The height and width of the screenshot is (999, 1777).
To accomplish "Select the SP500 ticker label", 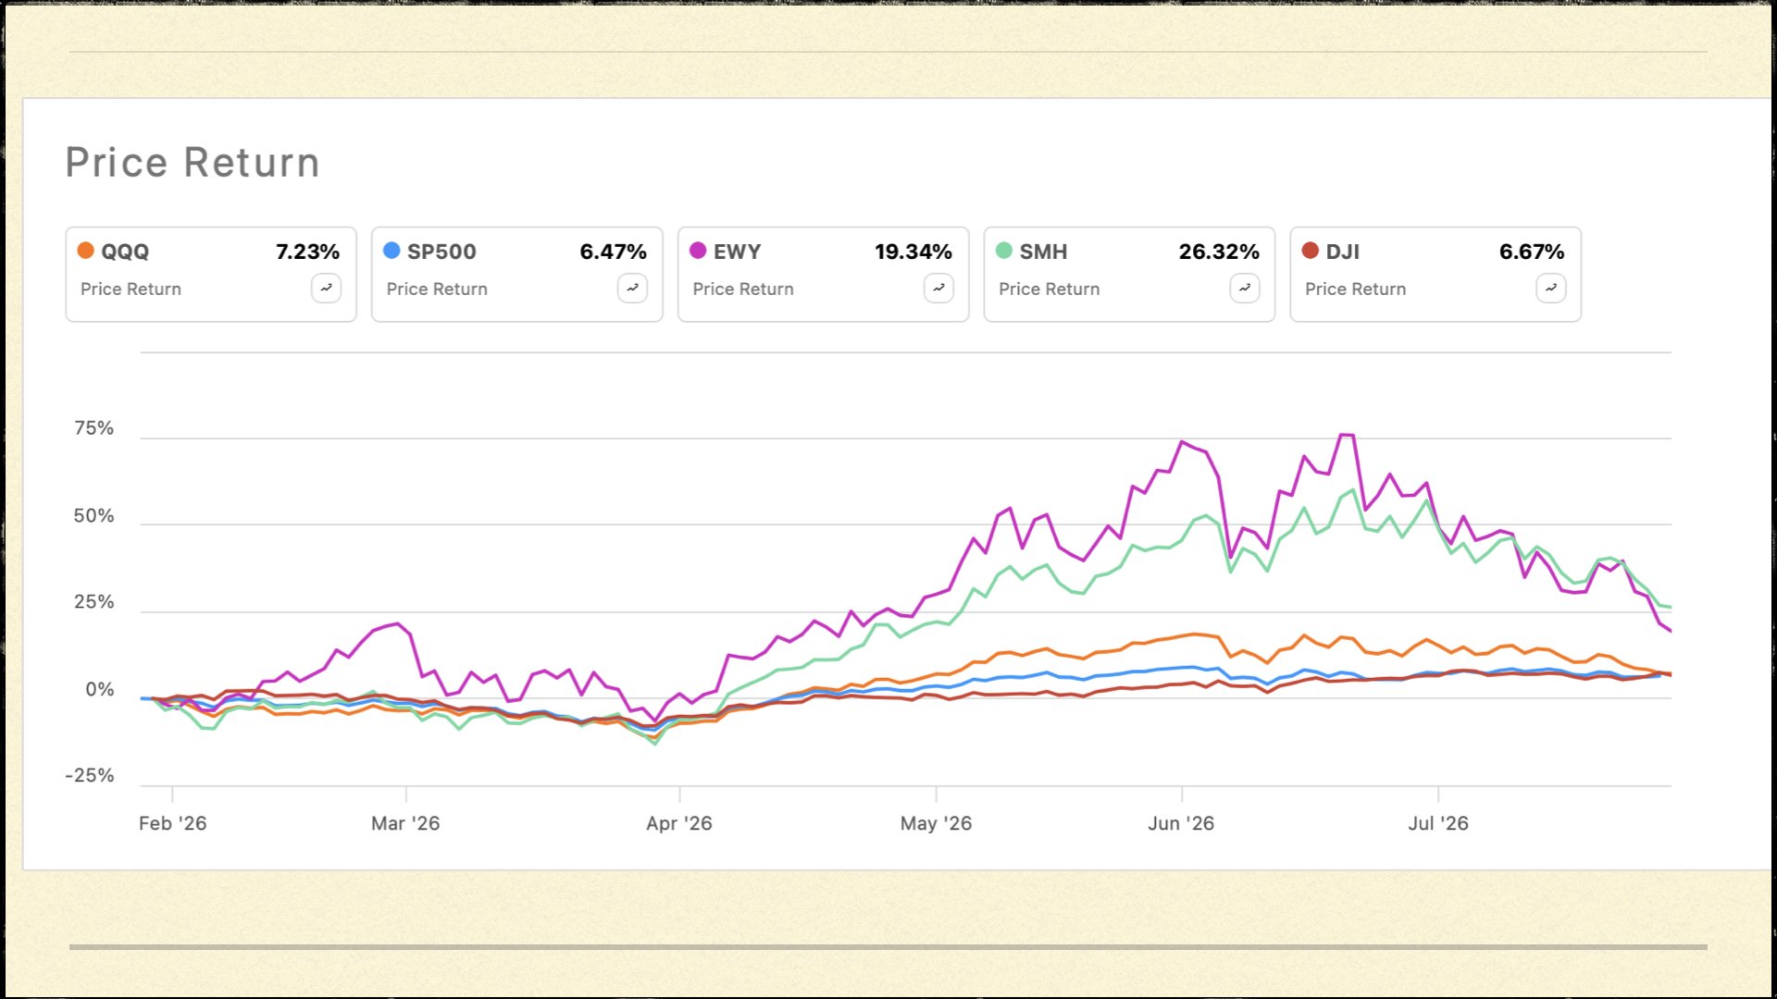I will point(441,252).
